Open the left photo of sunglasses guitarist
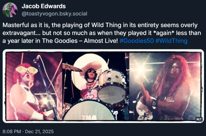Image resolution: width=206 pixels, height=136 pixels. click(x=33, y=87)
